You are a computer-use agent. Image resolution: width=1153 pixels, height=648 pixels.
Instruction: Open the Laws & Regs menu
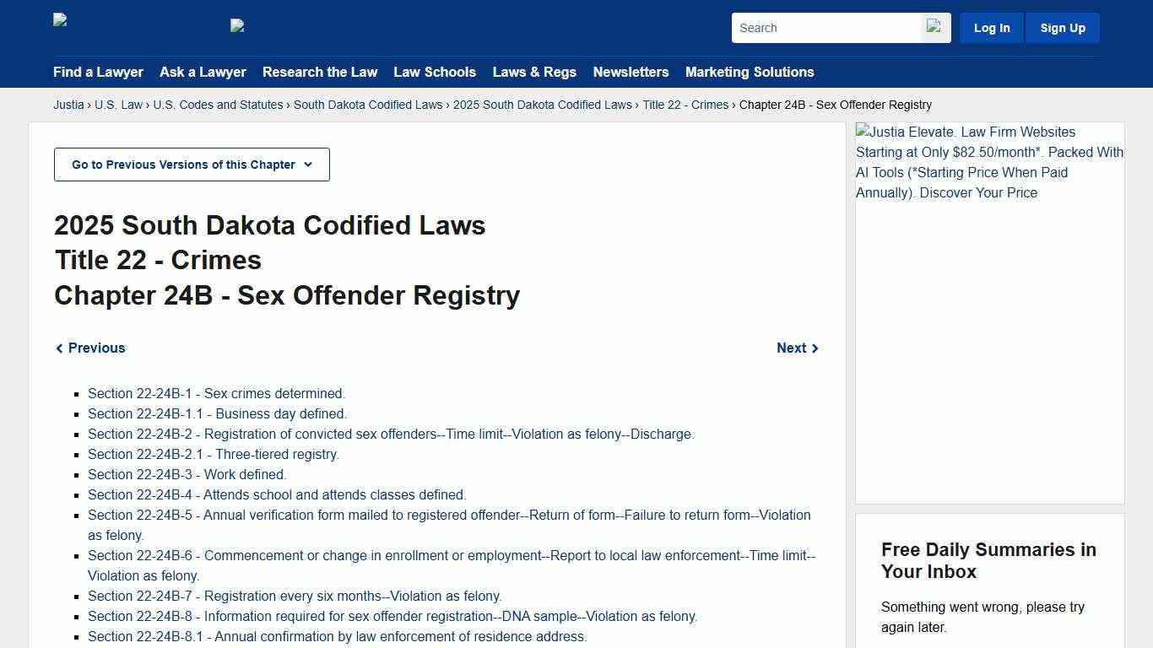coord(534,73)
